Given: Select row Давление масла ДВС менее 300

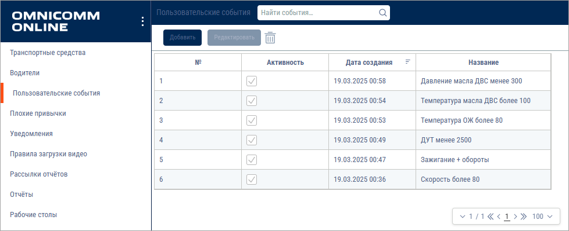Looking at the screenshot, I should (353, 81).
